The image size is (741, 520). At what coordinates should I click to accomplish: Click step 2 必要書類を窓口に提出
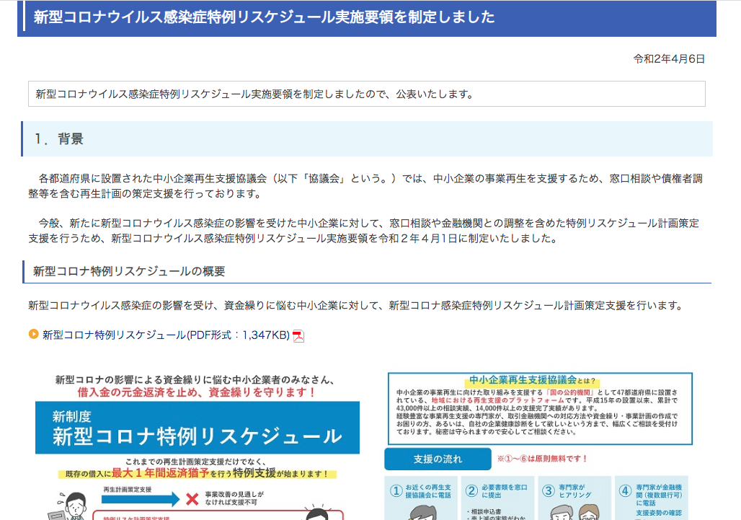499,498
